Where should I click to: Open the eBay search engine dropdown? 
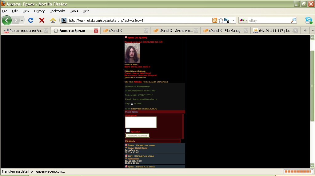click(244, 21)
